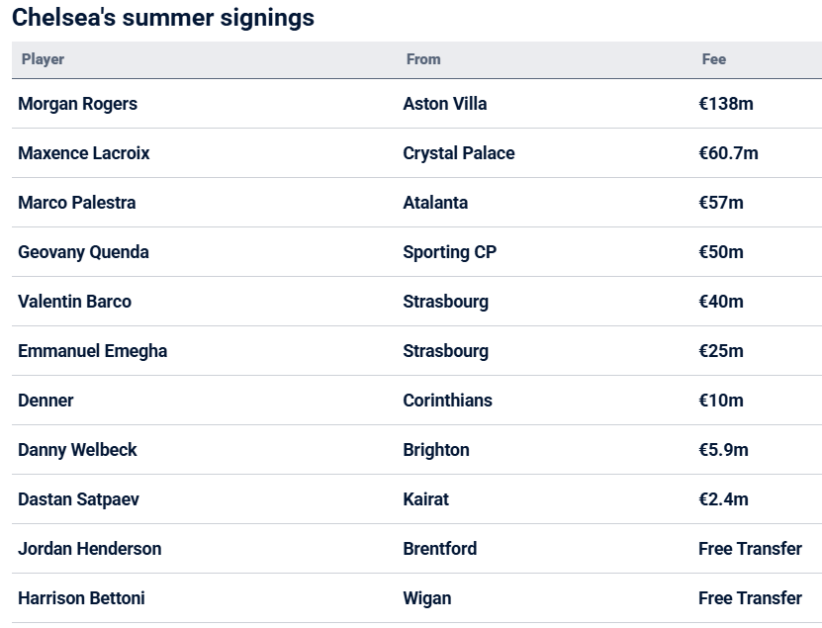
Task: Click the Denner player cell
Action: click(46, 401)
